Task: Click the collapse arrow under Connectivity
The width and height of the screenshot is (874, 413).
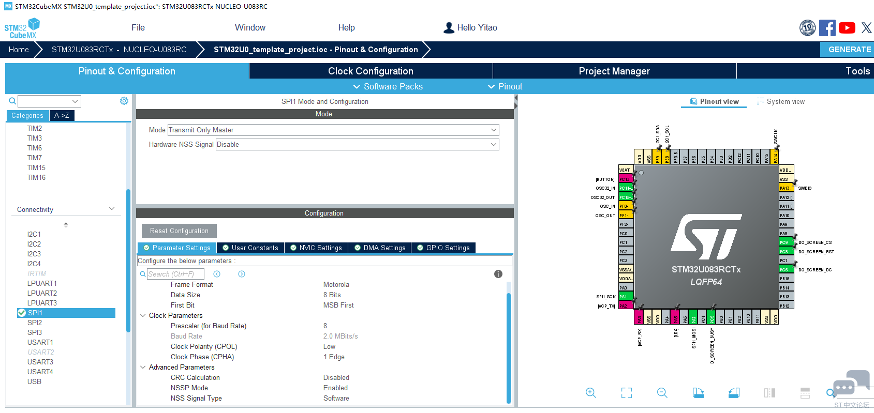Action: coord(66,225)
